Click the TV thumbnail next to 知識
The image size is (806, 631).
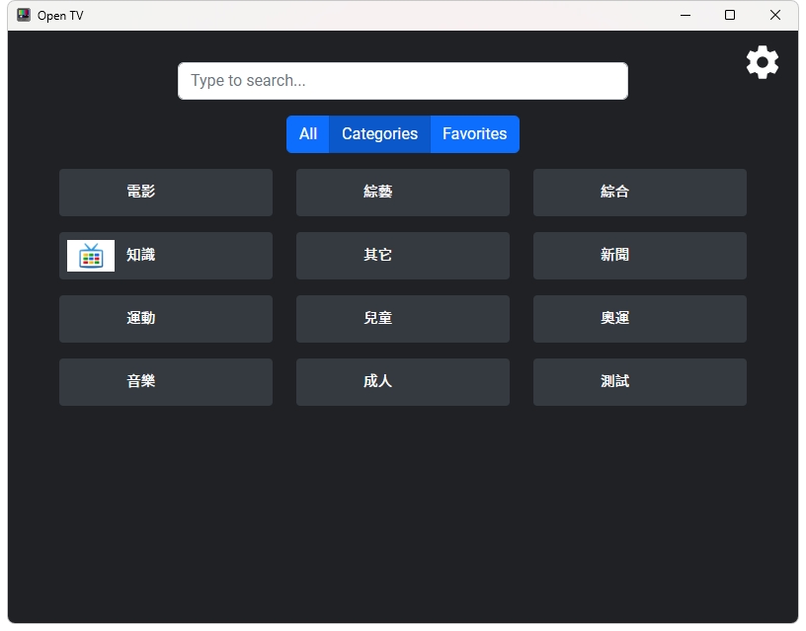[x=91, y=256]
